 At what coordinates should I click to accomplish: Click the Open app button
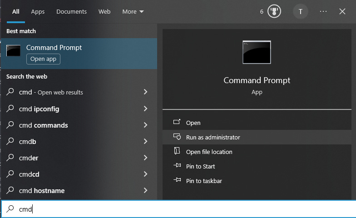(x=44, y=59)
